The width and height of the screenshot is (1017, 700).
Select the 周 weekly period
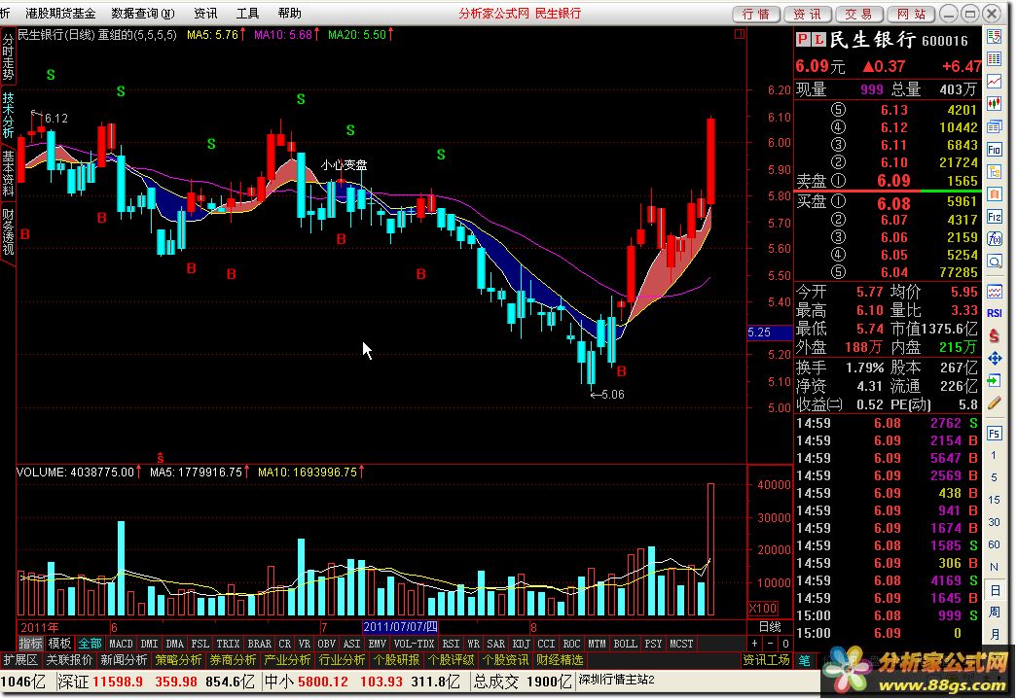[995, 612]
